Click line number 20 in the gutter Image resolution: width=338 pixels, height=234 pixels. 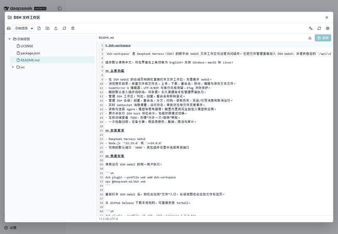[x=101, y=126]
